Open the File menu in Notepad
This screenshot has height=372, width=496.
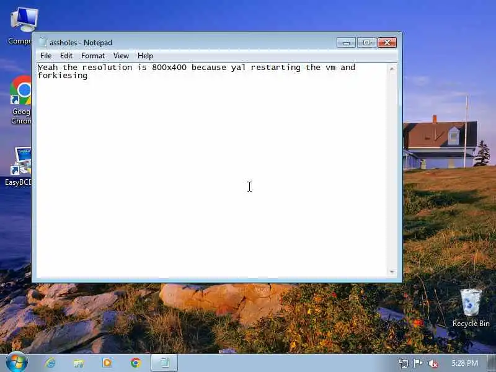pyautogui.click(x=46, y=56)
